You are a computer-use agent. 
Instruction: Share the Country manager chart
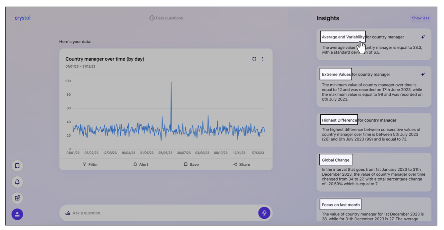(242, 164)
